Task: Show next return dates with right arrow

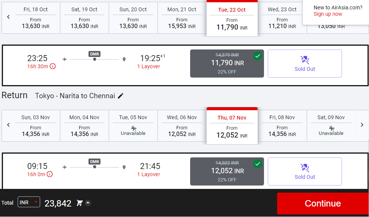Action: pos(362,125)
